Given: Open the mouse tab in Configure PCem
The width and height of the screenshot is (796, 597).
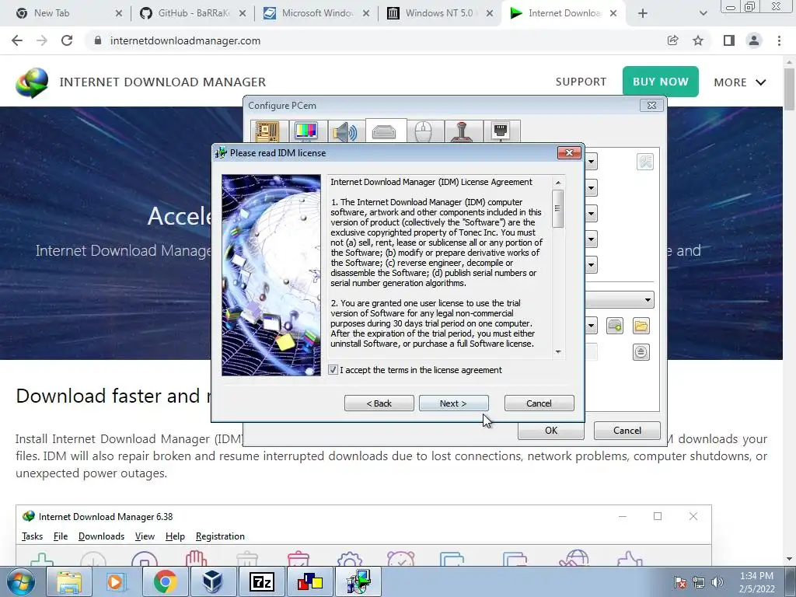Looking at the screenshot, I should 425,131.
